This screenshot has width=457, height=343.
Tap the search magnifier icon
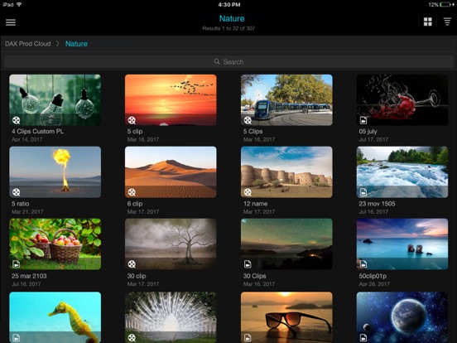point(217,62)
